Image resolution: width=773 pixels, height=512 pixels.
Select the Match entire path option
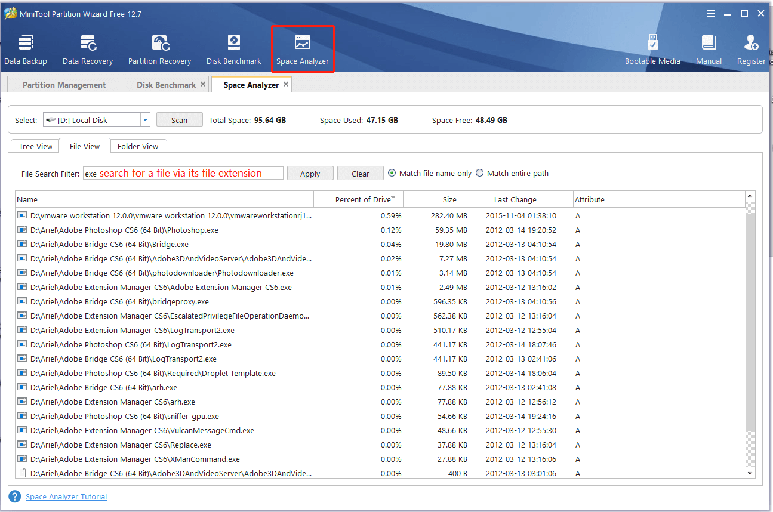[x=479, y=173]
